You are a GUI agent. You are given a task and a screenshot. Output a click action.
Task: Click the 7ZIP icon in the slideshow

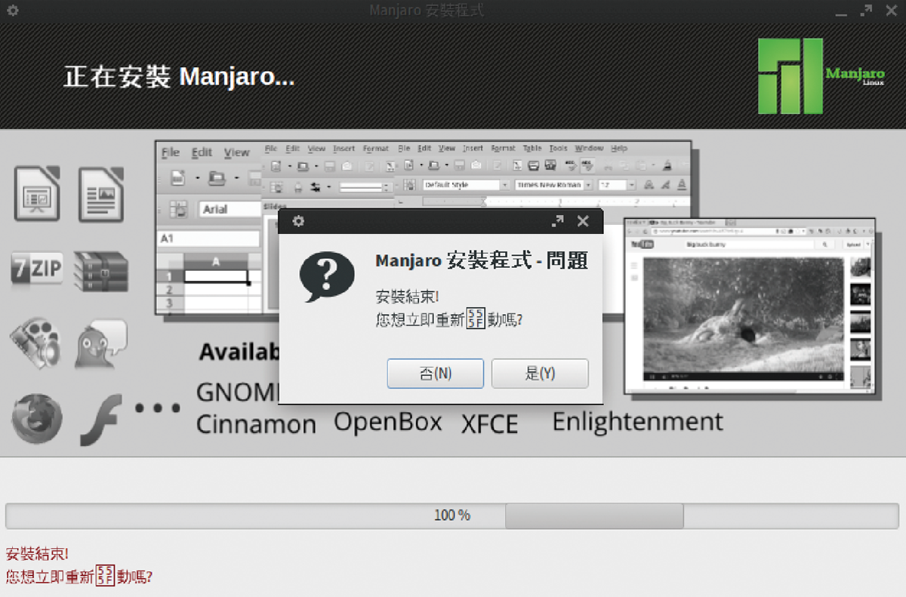coord(36,270)
